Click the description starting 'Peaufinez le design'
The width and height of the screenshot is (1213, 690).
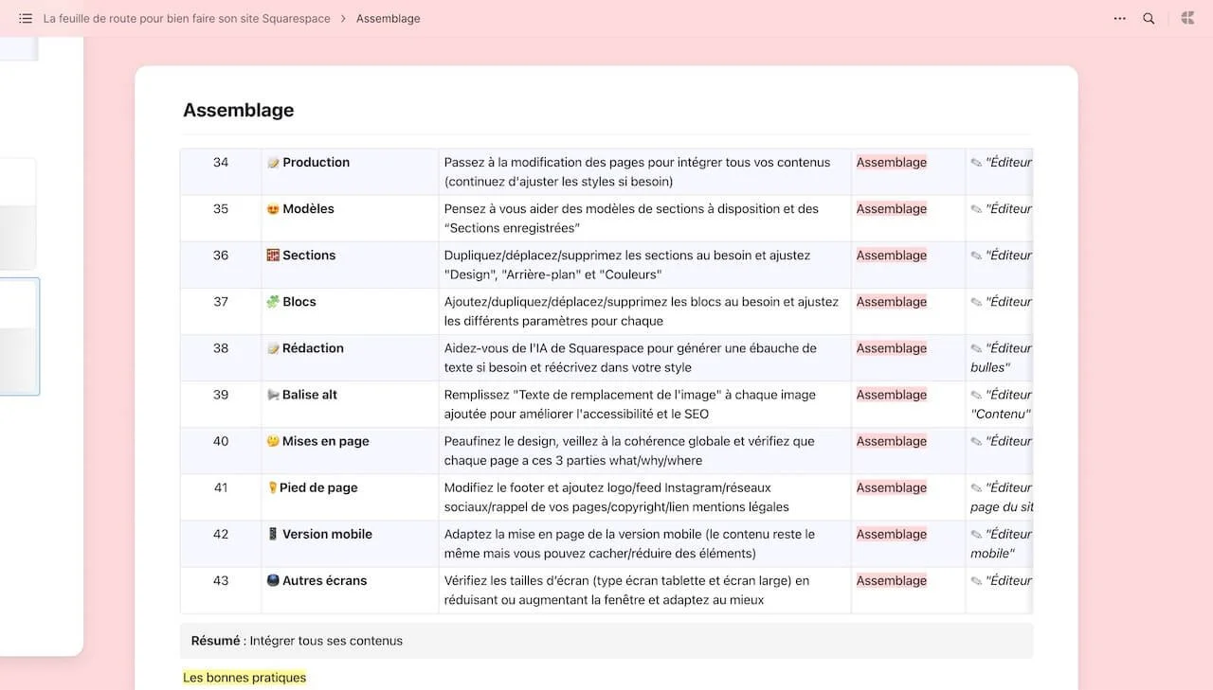pyautogui.click(x=629, y=451)
